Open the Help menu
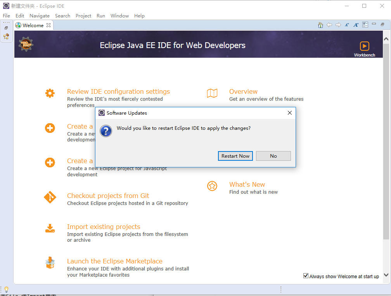The width and height of the screenshot is (391, 296). (139, 16)
